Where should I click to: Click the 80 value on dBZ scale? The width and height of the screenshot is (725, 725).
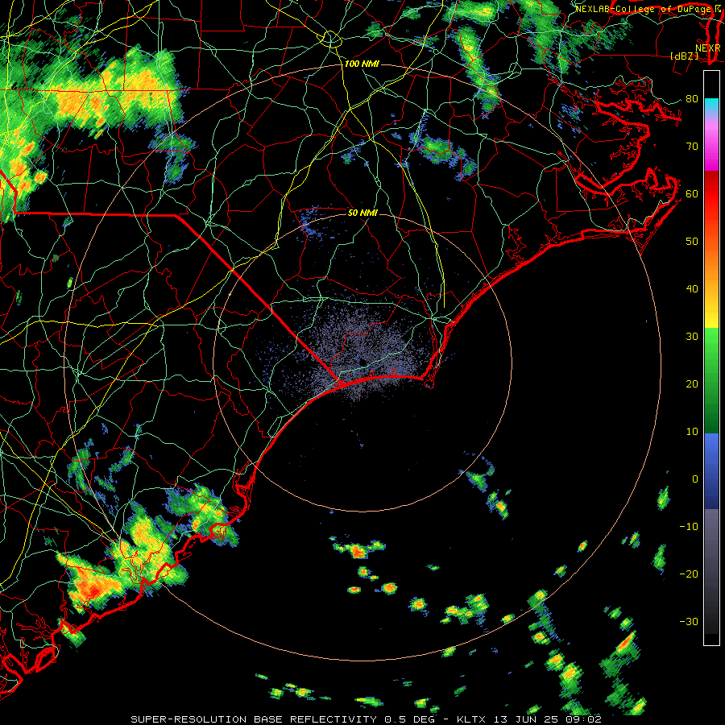click(692, 98)
